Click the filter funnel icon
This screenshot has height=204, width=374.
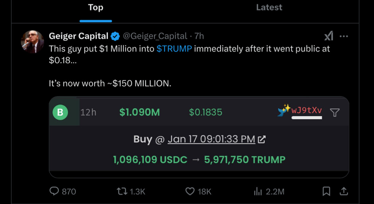pyautogui.click(x=335, y=112)
